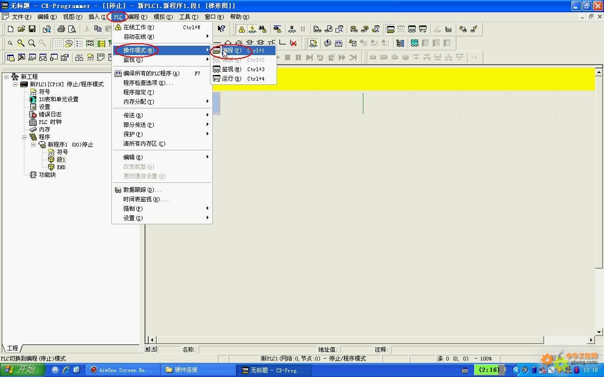Image resolution: width=604 pixels, height=377 pixels.
Task: Select 功能块 in the project tree
Action: tap(47, 175)
